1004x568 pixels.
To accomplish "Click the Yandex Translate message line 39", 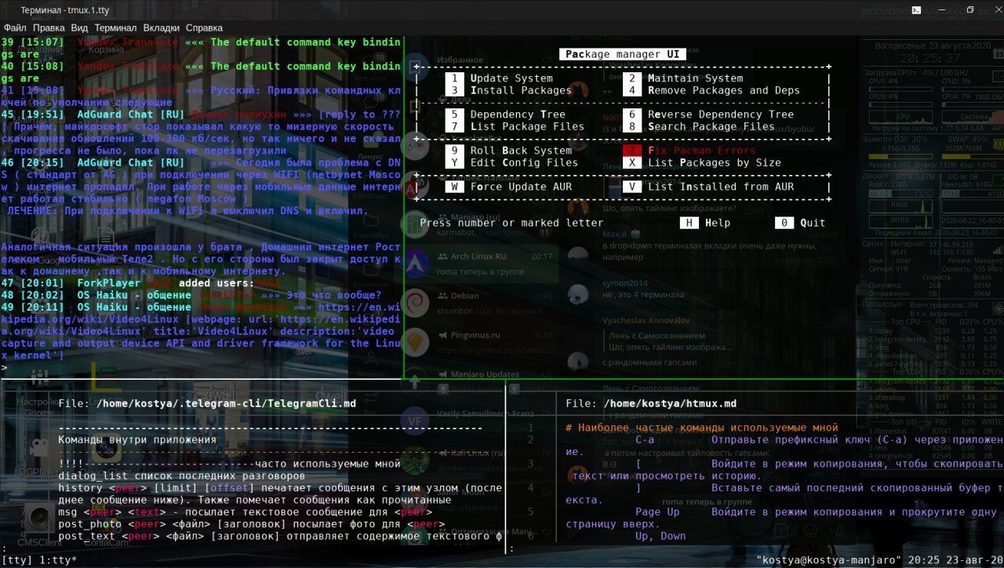I will point(201,49).
